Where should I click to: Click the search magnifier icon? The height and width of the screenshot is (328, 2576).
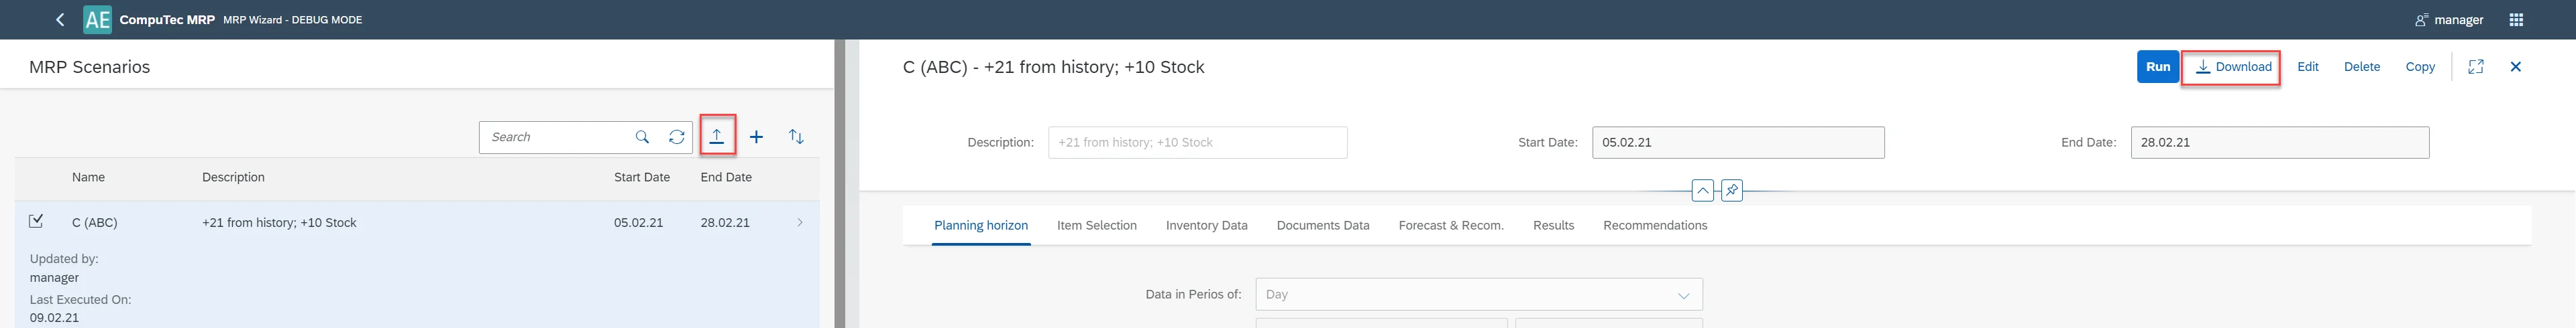(x=642, y=137)
